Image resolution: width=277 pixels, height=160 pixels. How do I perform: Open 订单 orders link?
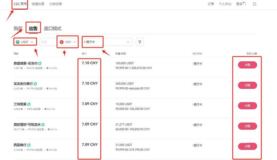click(211, 4)
